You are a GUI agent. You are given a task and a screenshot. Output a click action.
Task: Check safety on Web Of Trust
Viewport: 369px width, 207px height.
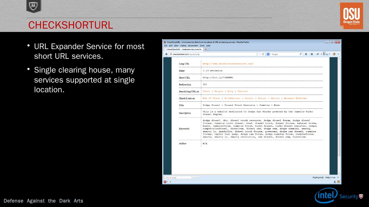(x=211, y=98)
